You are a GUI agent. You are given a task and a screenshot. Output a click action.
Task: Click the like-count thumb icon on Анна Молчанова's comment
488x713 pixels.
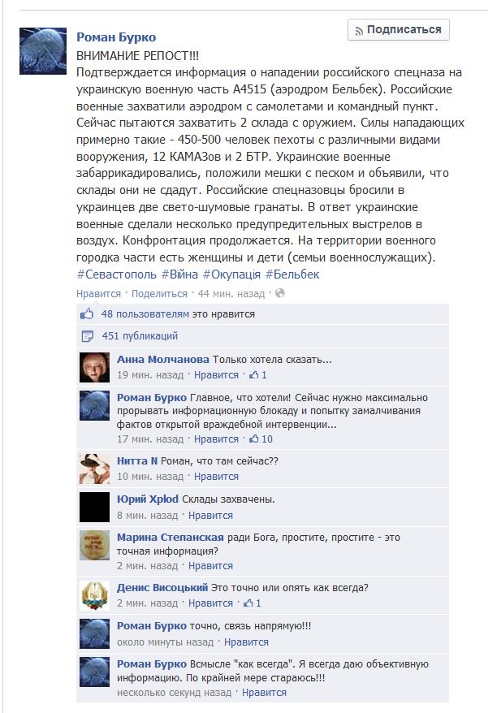click(254, 375)
